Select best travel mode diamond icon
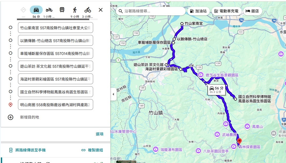The height and width of the screenshot is (163, 286). [x=23, y=10]
